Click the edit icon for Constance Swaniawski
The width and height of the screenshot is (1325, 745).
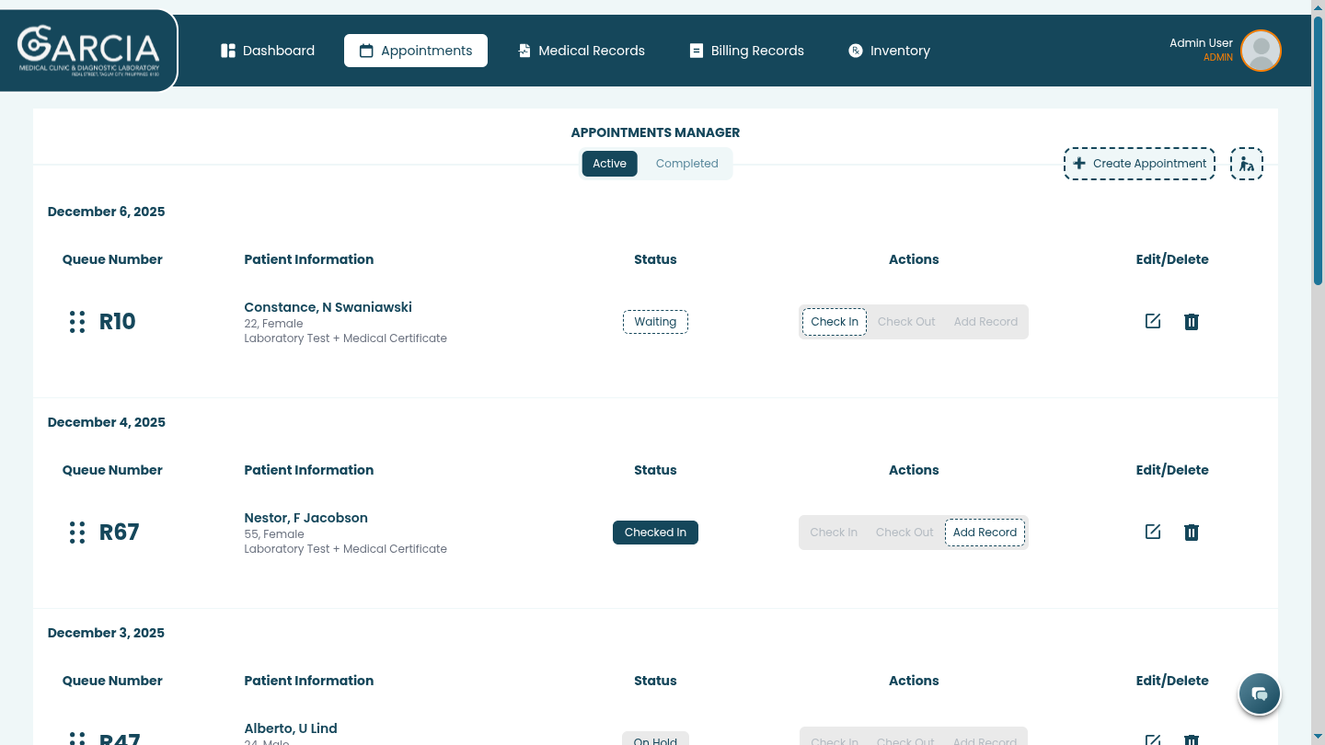coord(1152,321)
